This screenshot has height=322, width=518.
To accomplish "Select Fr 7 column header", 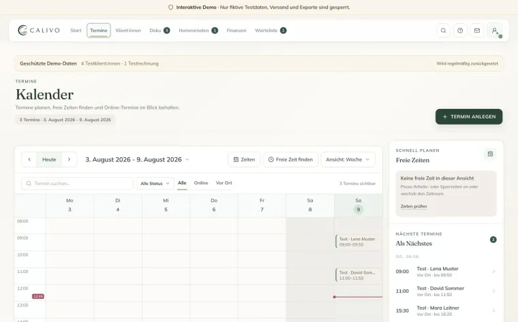I will pos(262,205).
